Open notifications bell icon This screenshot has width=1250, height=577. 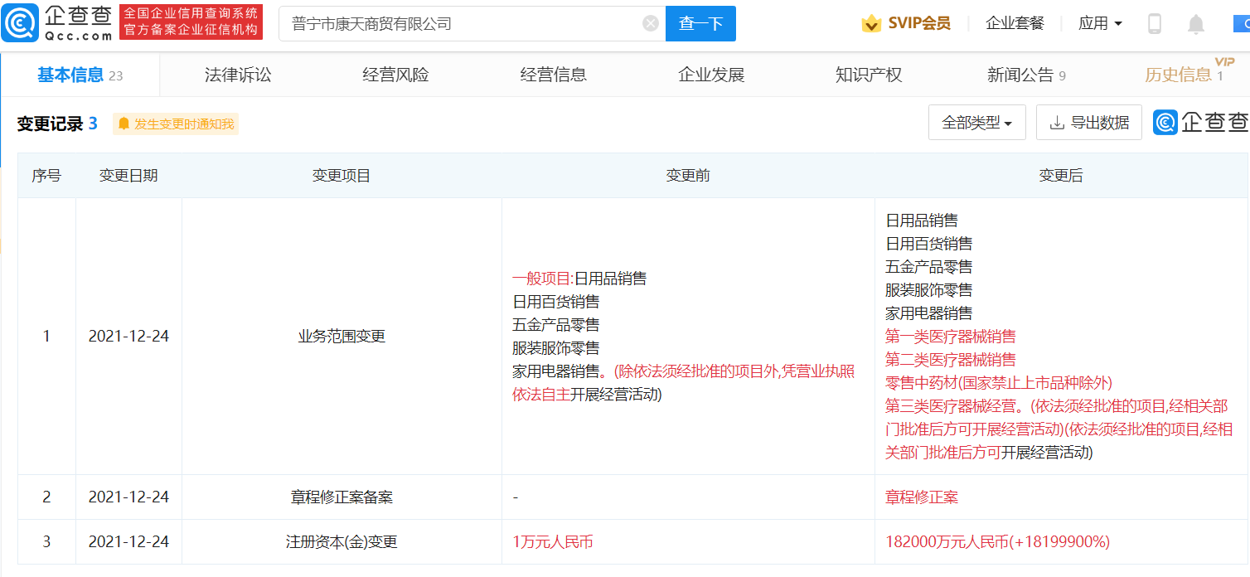pos(1195,24)
